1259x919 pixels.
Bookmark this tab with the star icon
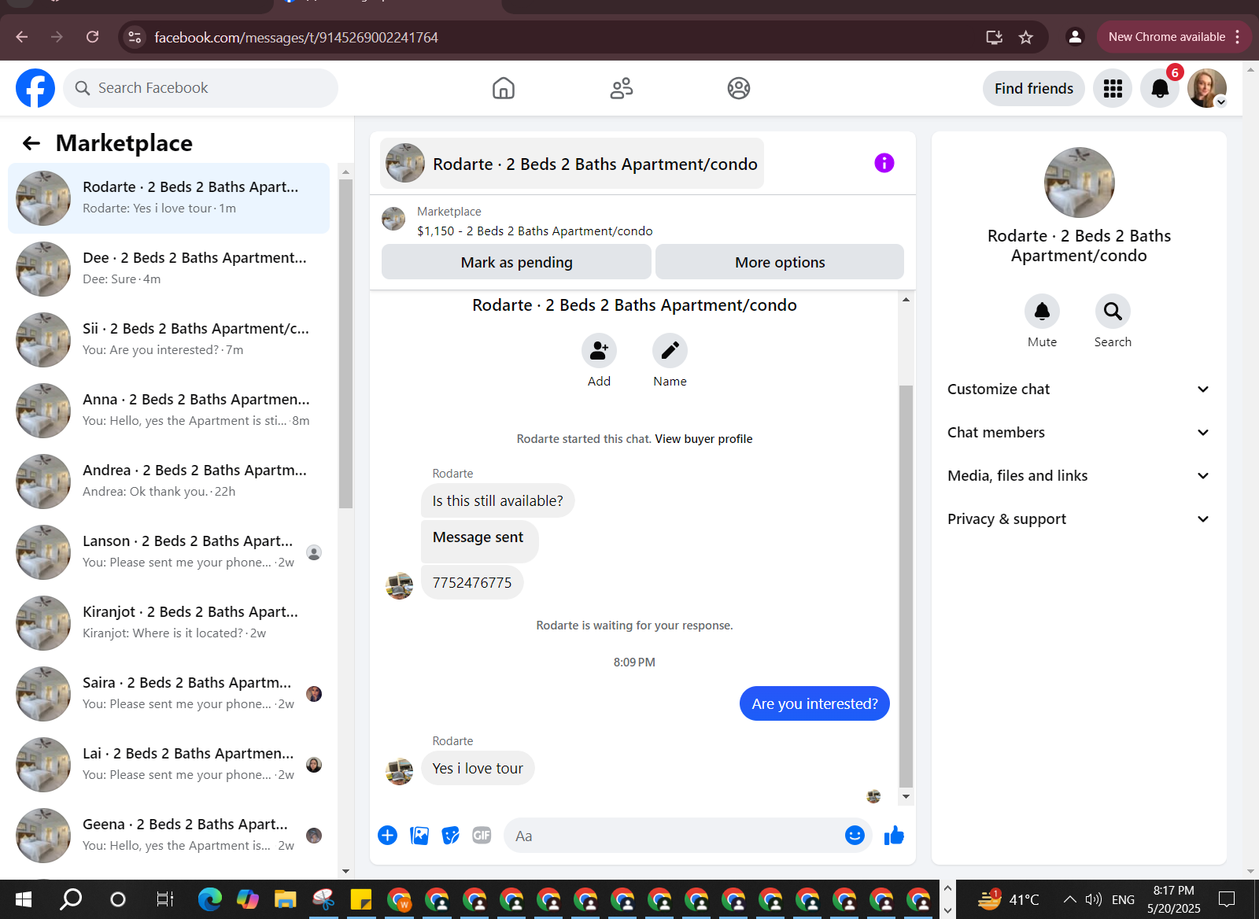click(1026, 37)
